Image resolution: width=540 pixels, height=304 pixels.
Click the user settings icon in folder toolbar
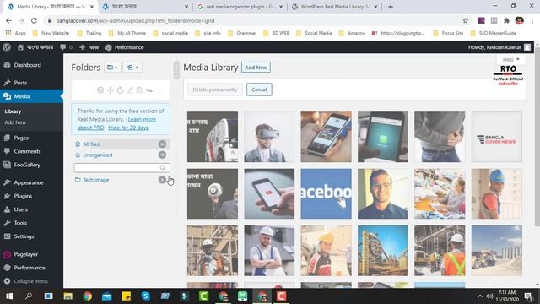click(100, 90)
